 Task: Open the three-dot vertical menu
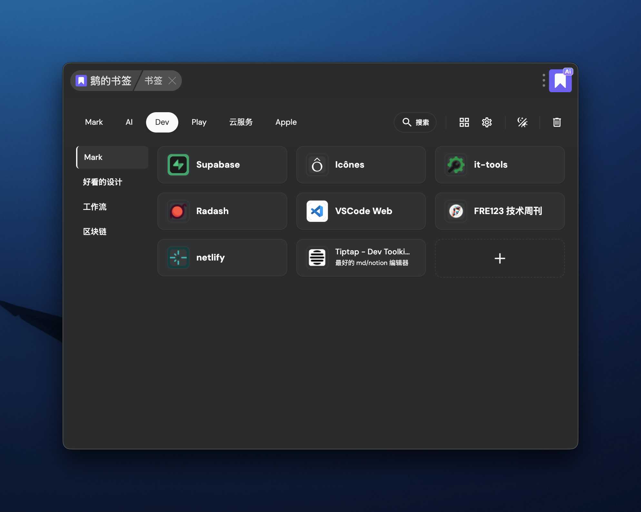544,80
